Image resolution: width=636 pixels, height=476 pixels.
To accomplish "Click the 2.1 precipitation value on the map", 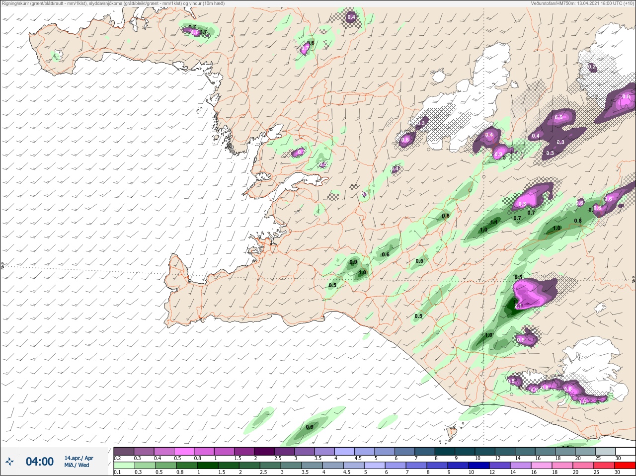I will [518, 306].
